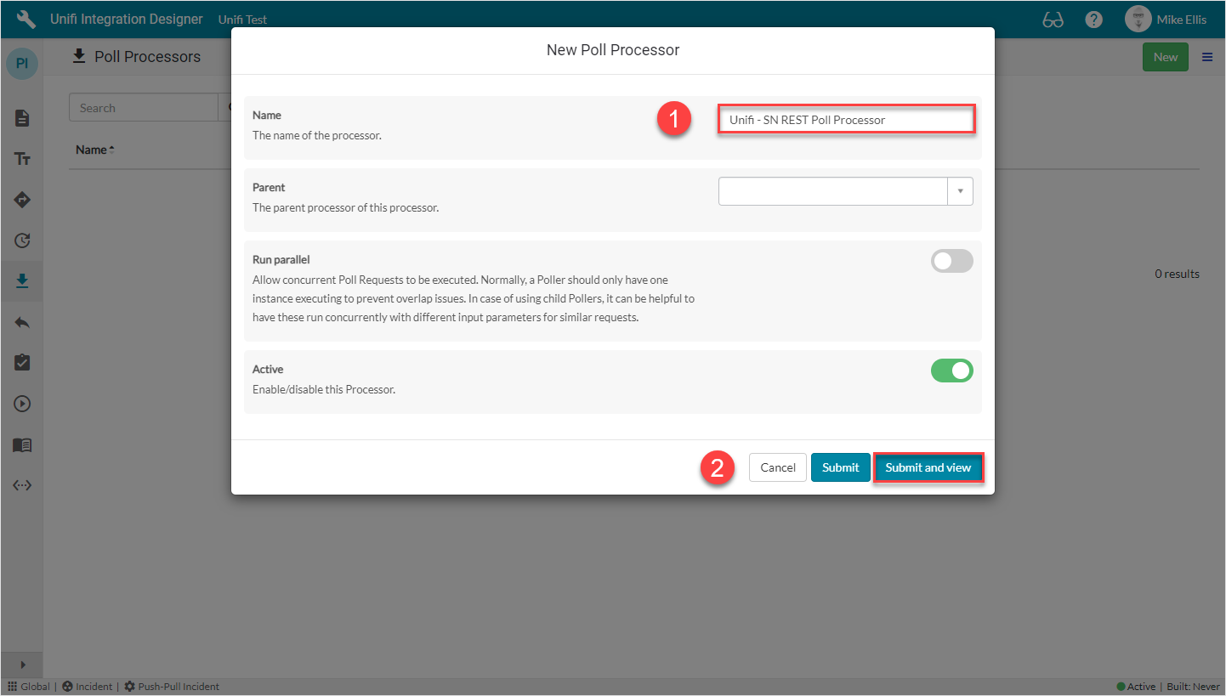Disable the Active toggle

[951, 371]
